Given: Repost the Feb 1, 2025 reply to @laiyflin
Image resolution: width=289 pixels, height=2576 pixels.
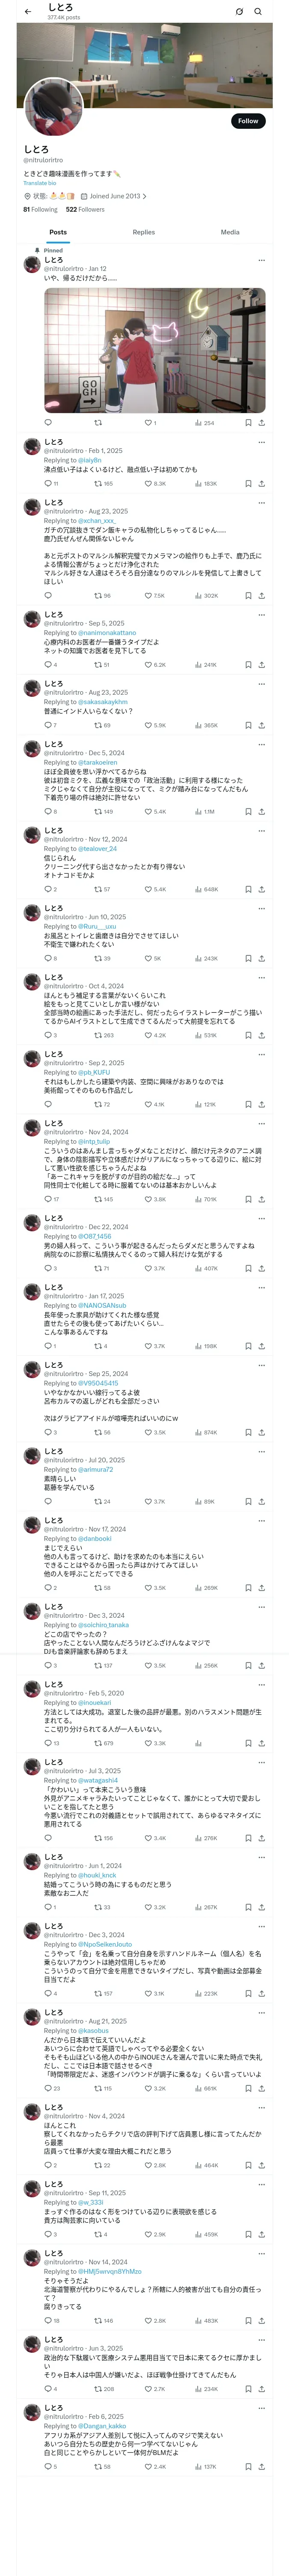Looking at the screenshot, I should (98, 483).
